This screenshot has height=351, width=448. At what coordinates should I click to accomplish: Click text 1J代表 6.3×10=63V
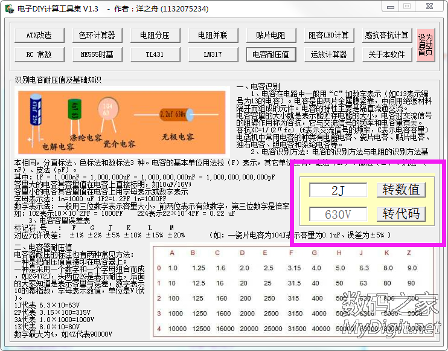[x=47, y=305]
